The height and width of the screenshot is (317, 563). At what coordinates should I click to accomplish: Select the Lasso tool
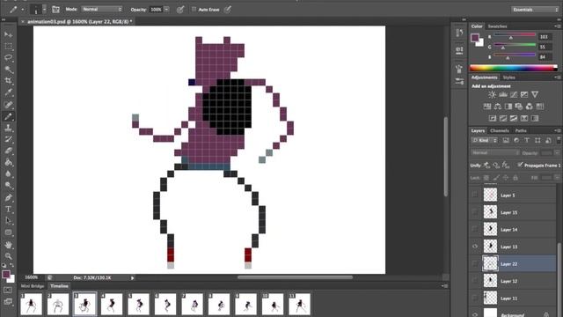click(8, 58)
